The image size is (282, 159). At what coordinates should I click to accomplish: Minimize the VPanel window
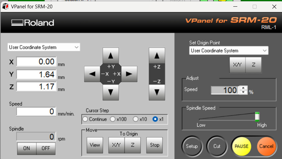pos(235,7)
